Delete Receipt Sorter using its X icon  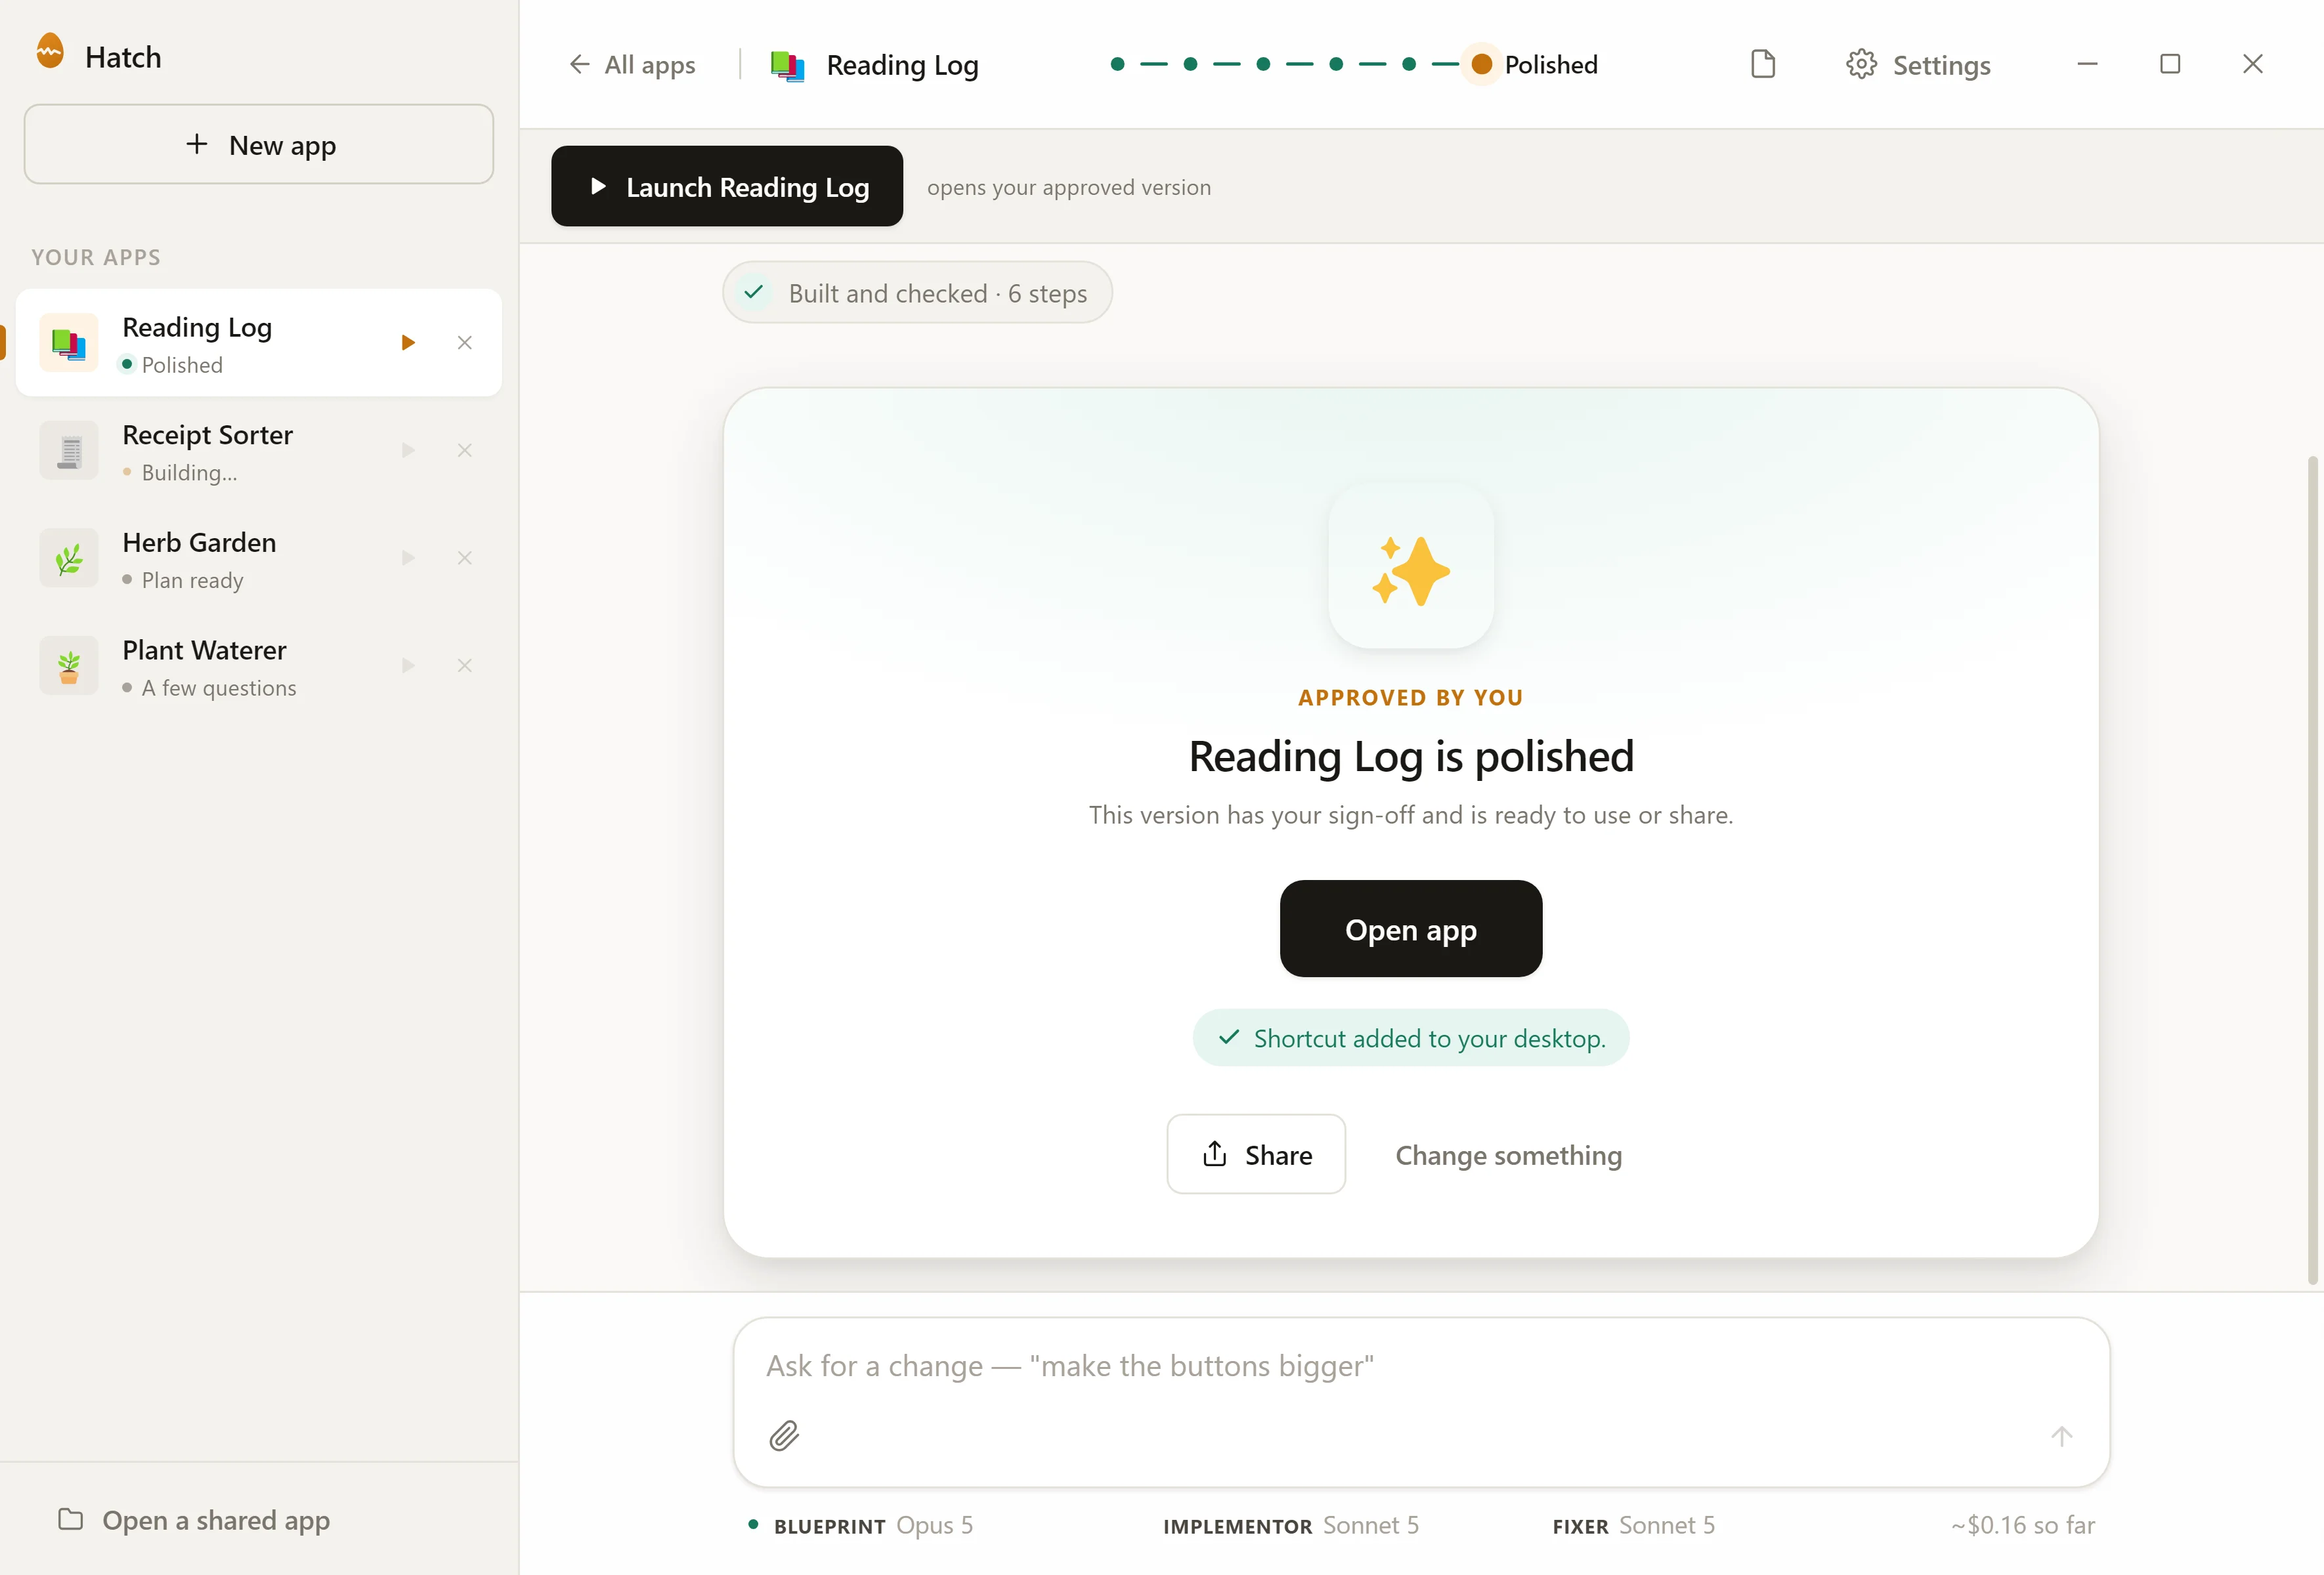pyautogui.click(x=465, y=451)
